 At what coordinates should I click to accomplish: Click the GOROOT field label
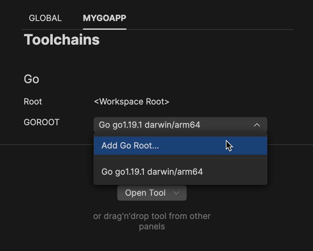(x=41, y=122)
